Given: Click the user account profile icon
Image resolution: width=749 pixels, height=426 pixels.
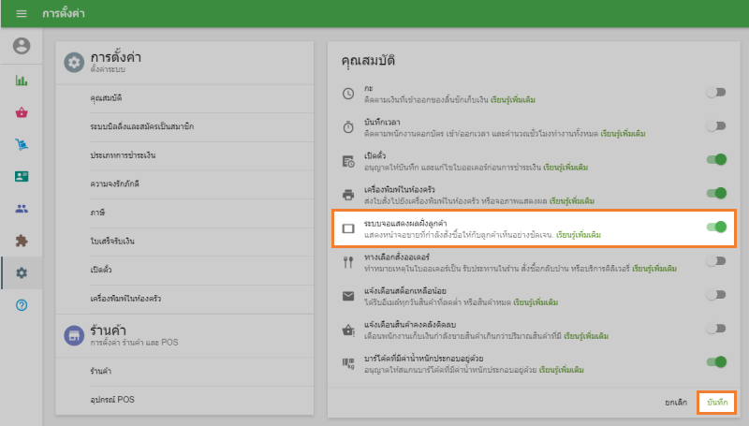Looking at the screenshot, I should [22, 46].
